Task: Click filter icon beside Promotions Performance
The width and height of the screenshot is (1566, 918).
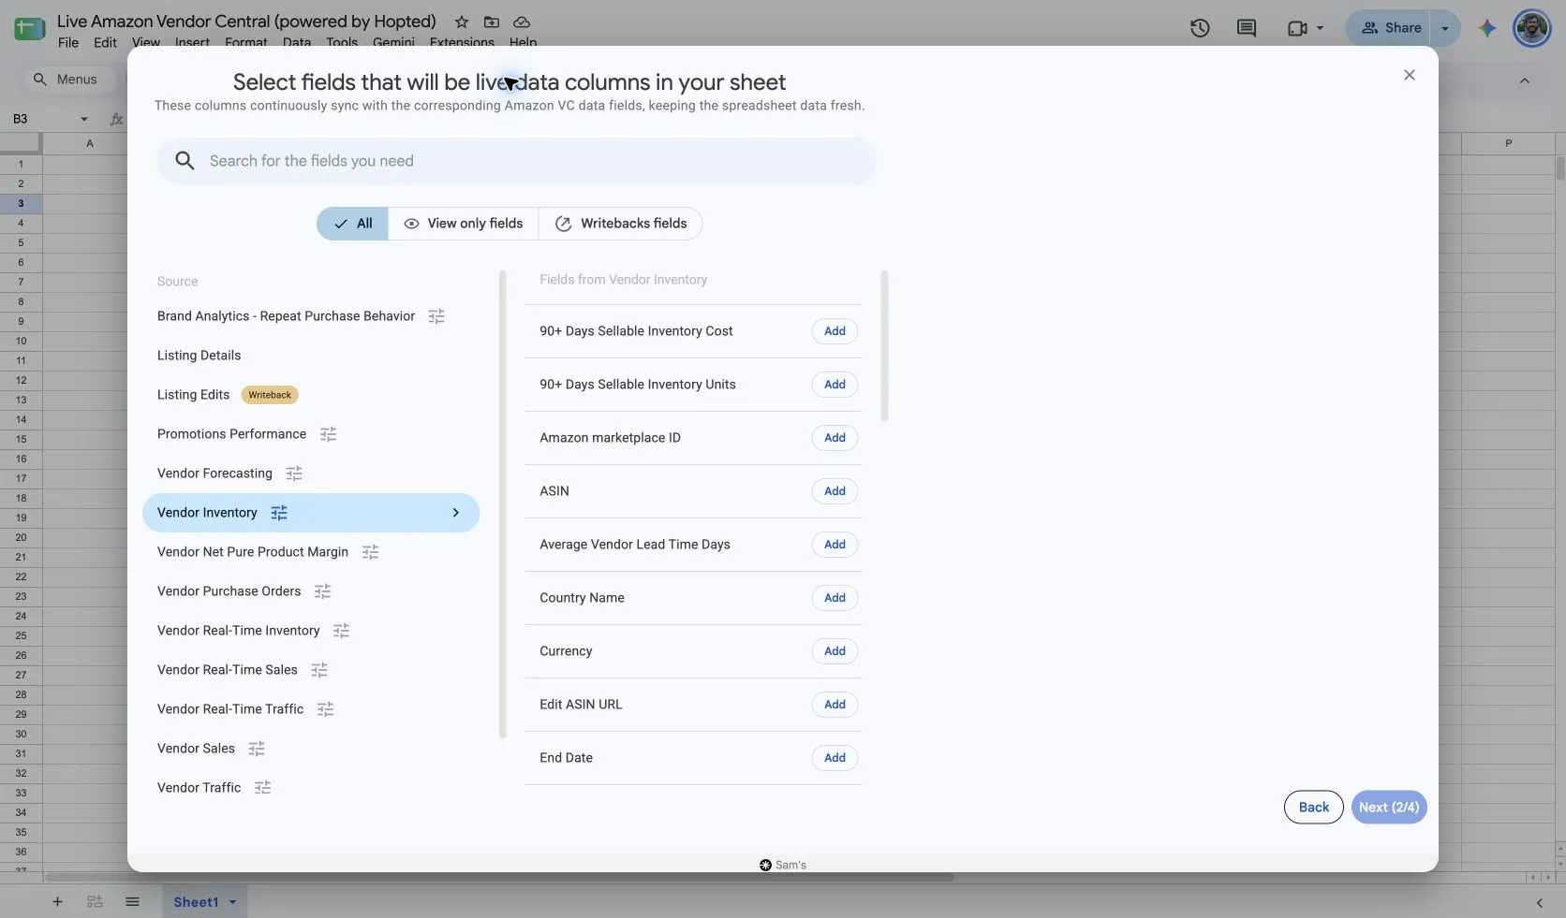Action: [328, 434]
